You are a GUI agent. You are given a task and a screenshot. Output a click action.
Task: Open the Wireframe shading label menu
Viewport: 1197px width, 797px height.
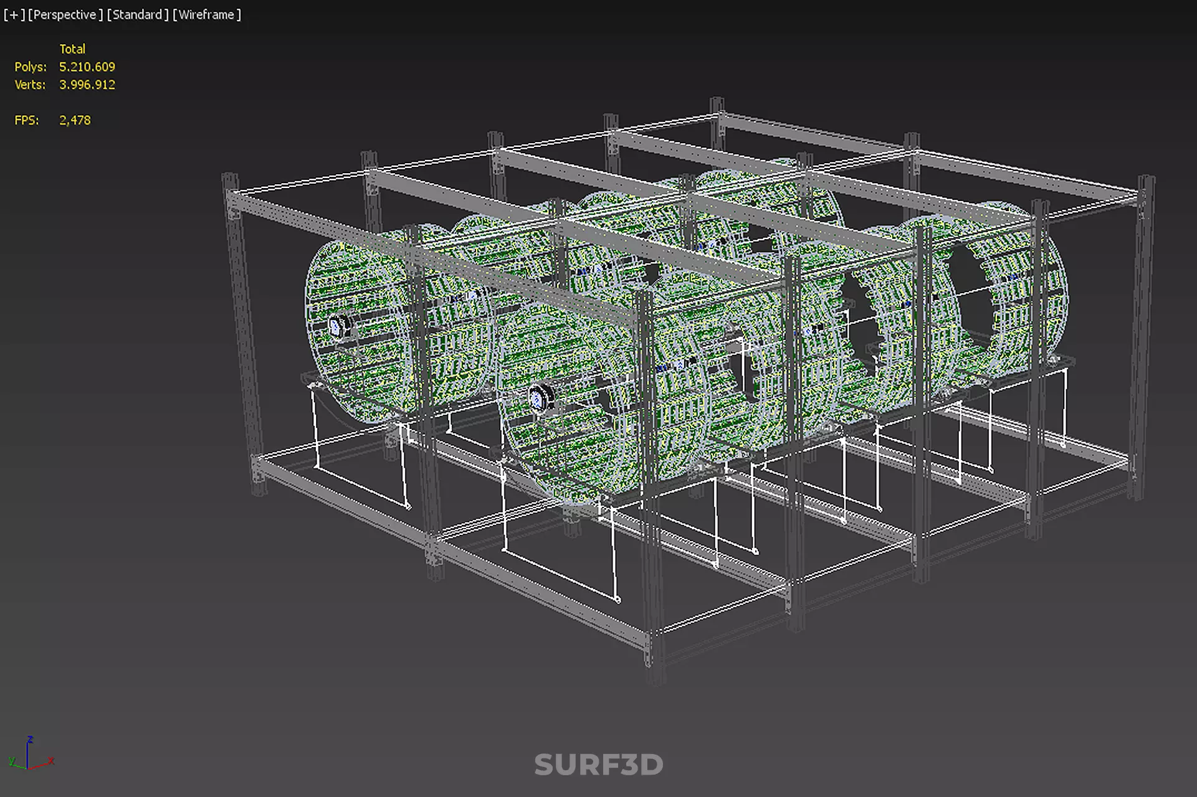206,14
